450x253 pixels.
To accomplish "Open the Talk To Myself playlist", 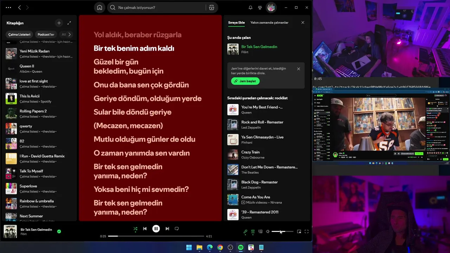I will tap(39, 174).
